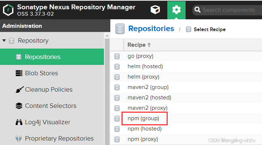This screenshot has width=262, height=145.
Task: Click the Cleanup Policies broom icon
Action: click(x=19, y=89)
